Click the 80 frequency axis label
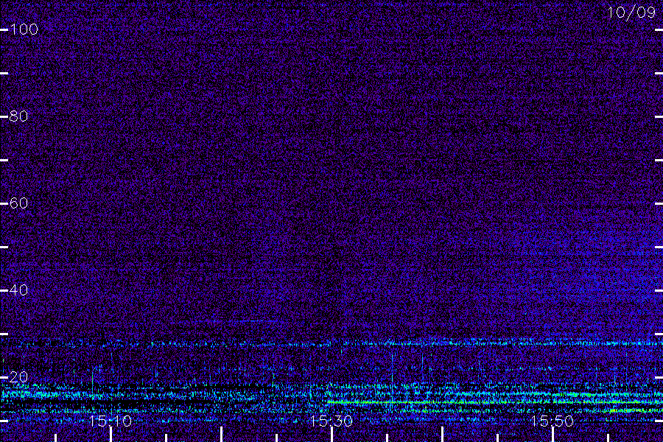The image size is (663, 442). 18,116
